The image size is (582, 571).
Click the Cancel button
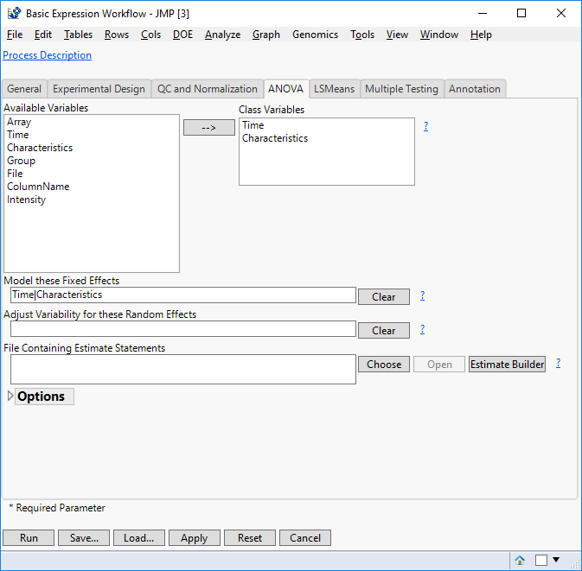pos(305,538)
